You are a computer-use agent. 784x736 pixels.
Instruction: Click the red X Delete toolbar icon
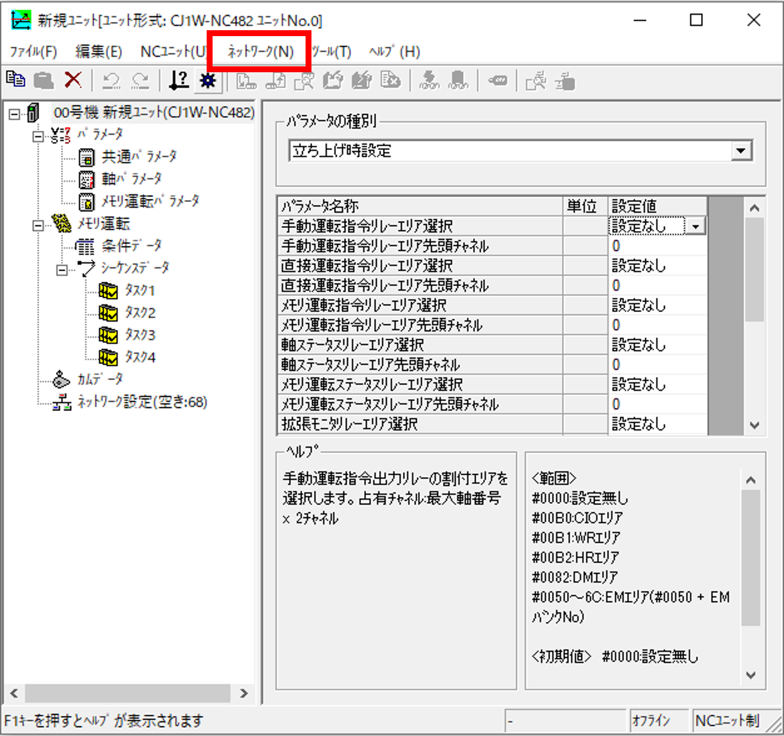(73, 79)
